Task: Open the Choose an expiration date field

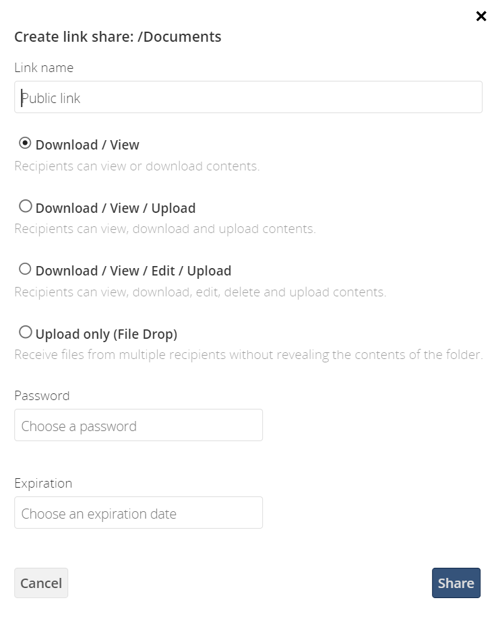Action: coord(138,513)
